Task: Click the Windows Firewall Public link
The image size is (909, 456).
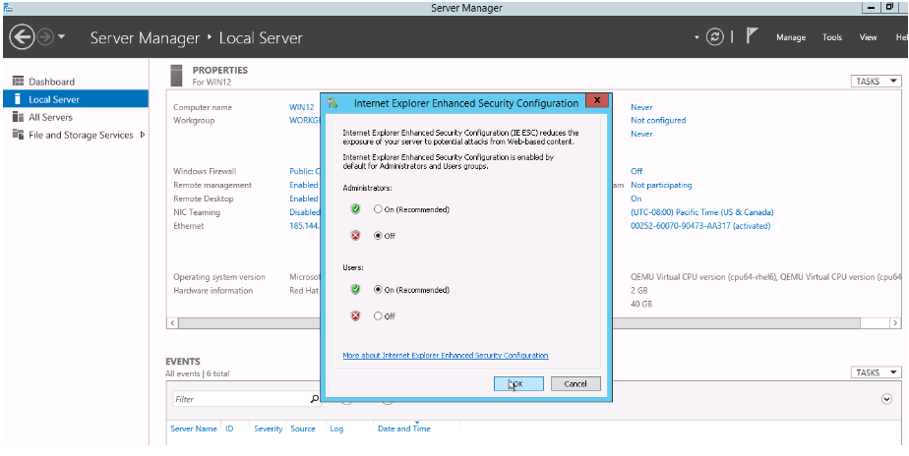Action: point(304,171)
